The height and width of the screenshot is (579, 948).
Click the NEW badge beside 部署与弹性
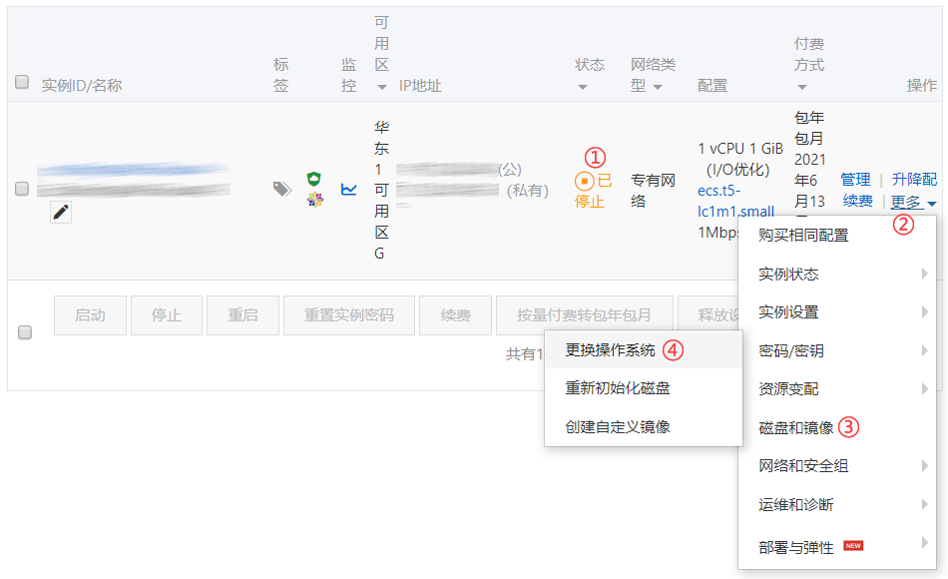[x=852, y=545]
